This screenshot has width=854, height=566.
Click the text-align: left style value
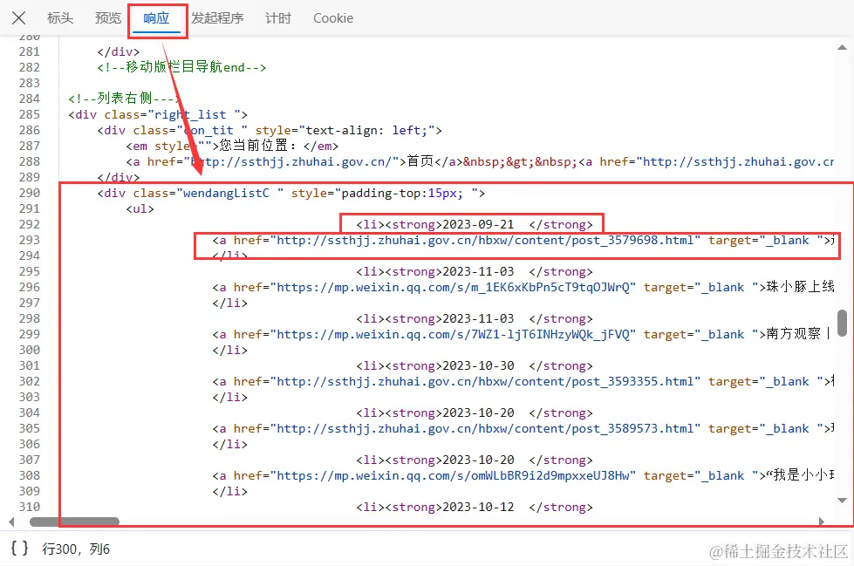366,130
